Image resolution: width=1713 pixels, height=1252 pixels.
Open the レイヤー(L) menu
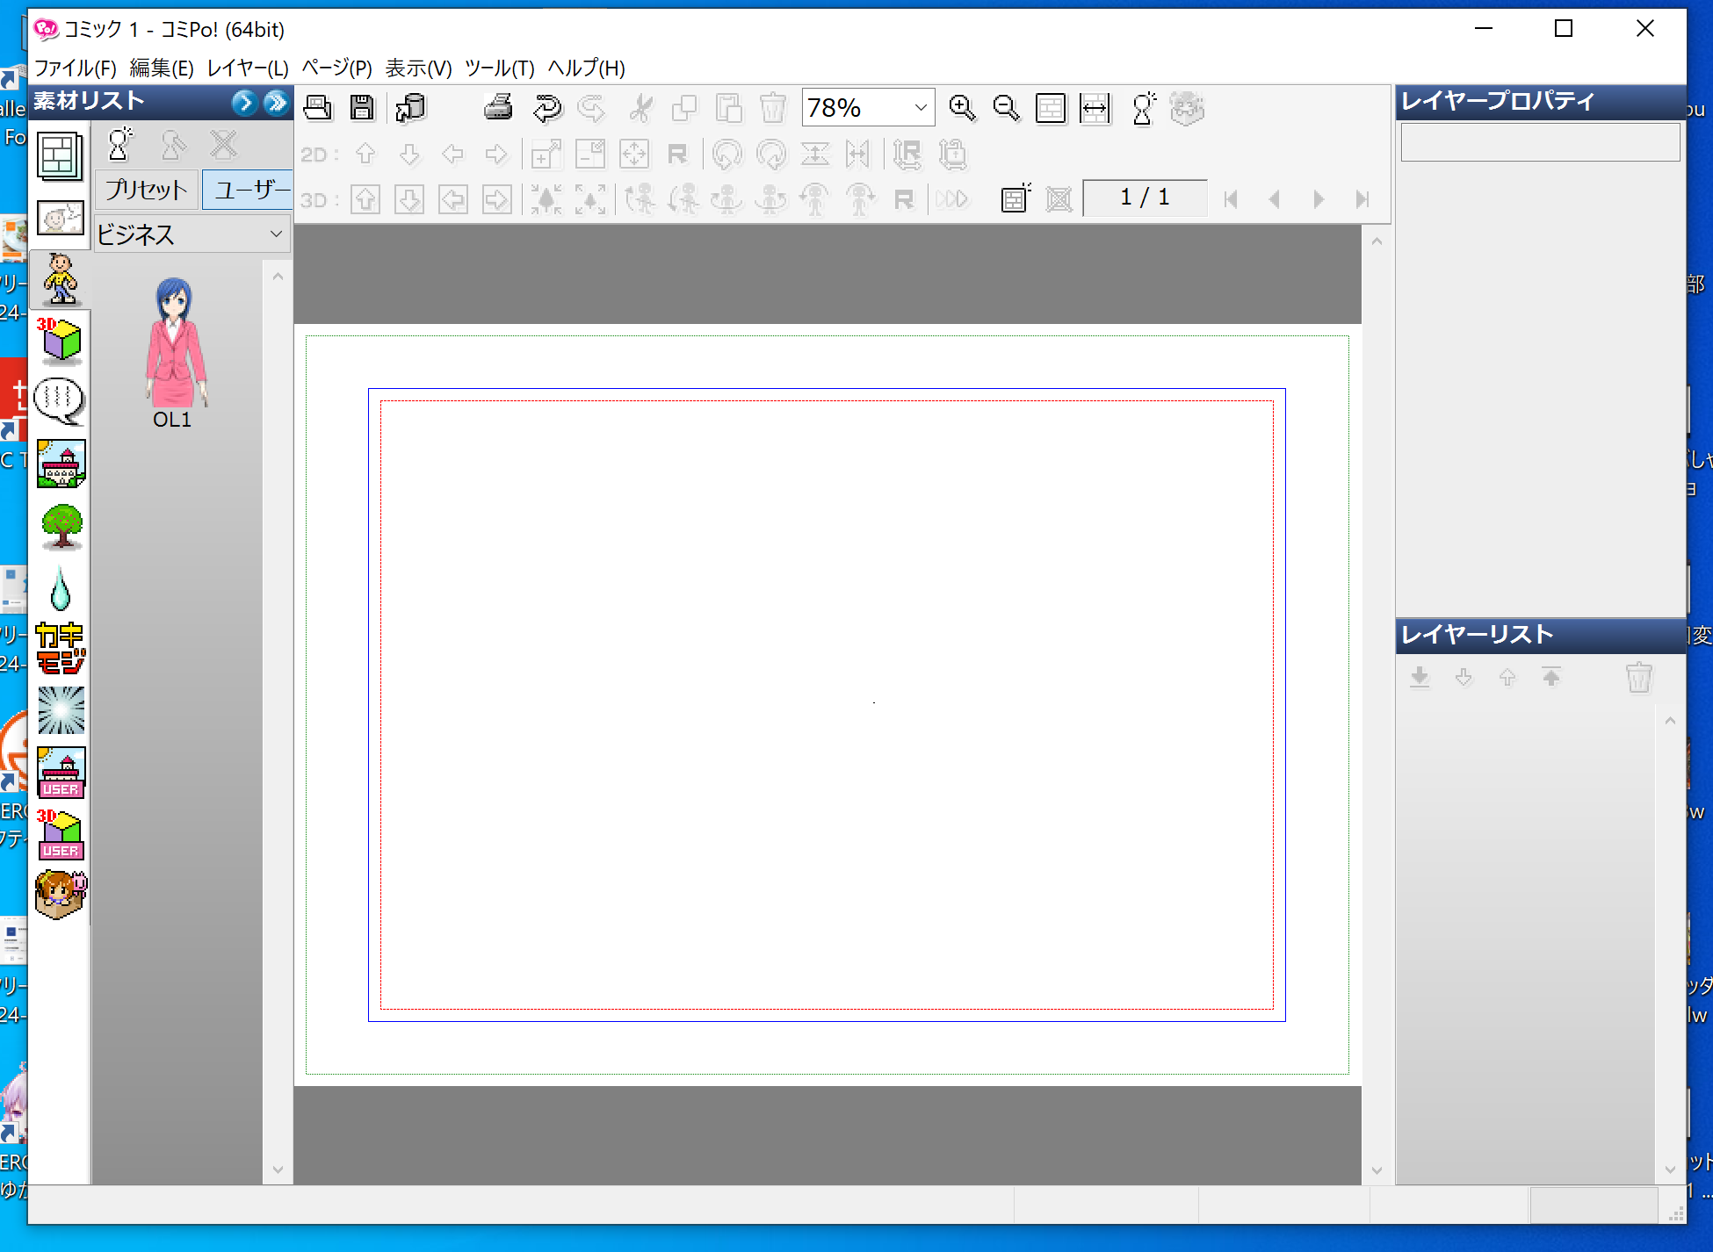(248, 68)
